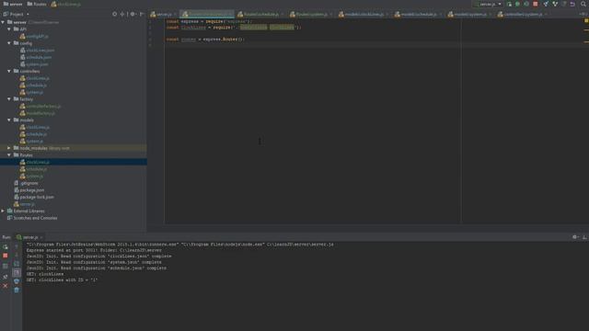This screenshot has width=589, height=331.
Task: Select the server.js tab in Run panel
Action: [x=30, y=237]
